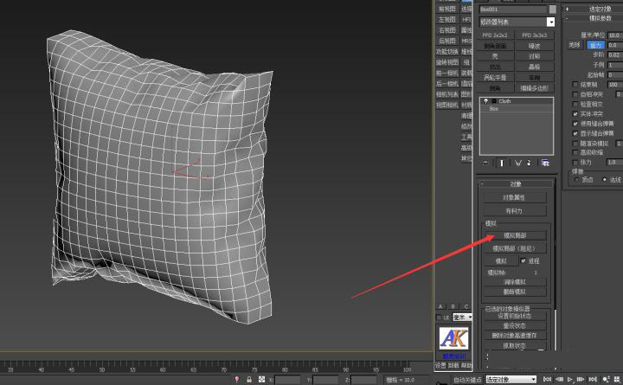Viewport: 623px width, 385px height.
Task: Collapse the 对象 rollout header
Action: [x=516, y=184]
